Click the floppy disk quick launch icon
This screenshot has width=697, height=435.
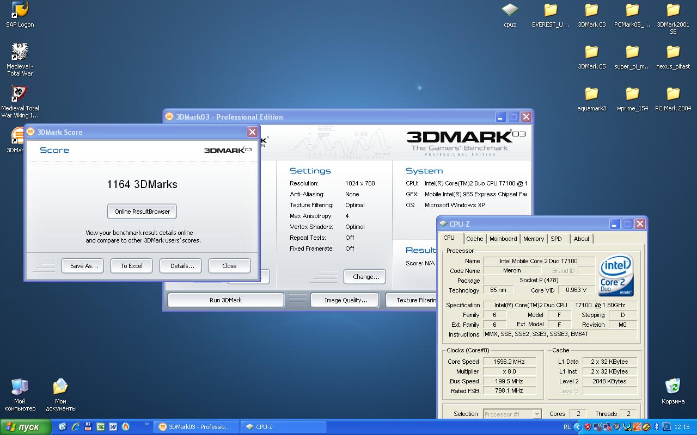88,427
